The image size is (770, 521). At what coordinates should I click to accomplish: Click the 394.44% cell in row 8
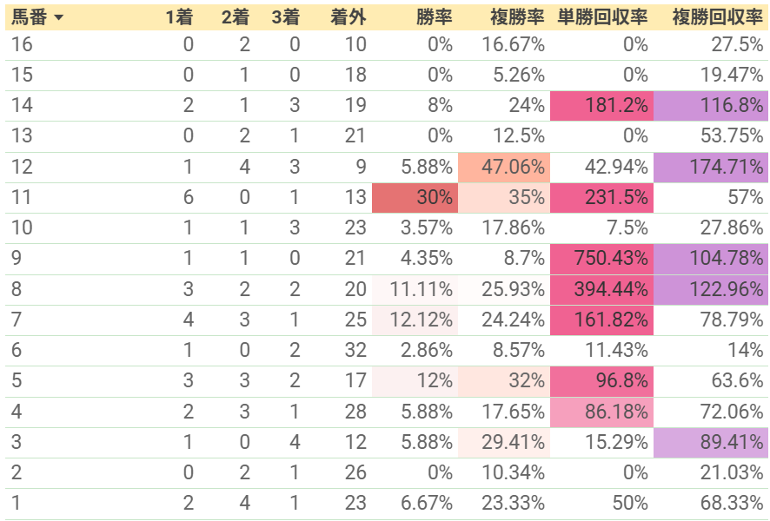click(601, 289)
